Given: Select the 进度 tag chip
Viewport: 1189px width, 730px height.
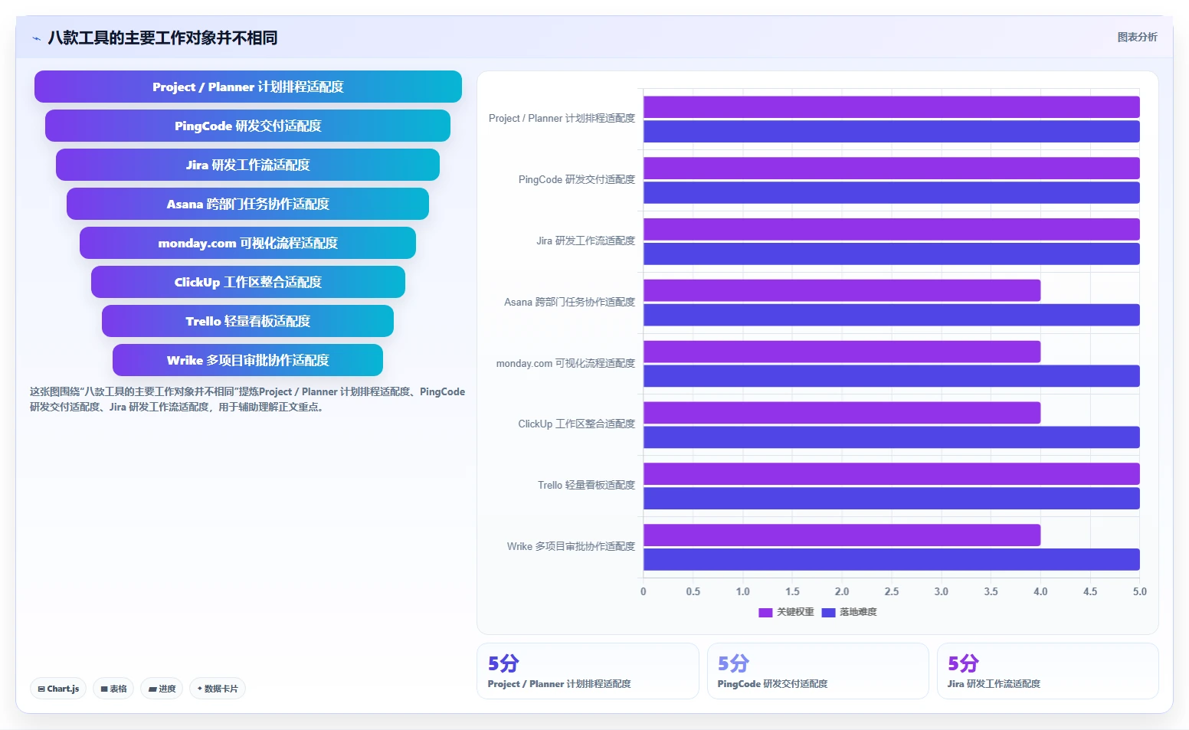Looking at the screenshot, I should 162,689.
